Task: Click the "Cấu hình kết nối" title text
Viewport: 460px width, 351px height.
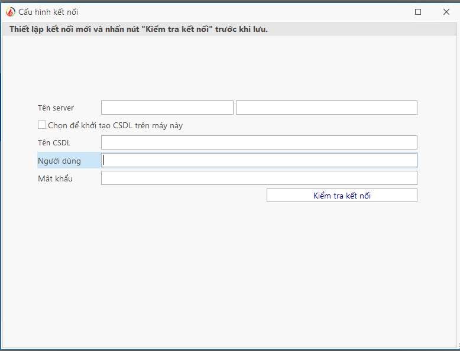Action: (48, 12)
